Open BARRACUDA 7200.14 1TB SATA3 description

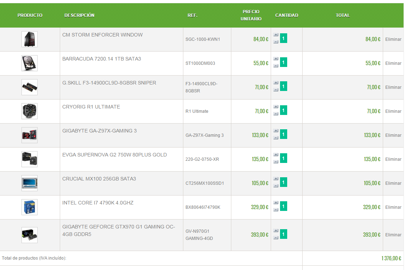(x=101, y=59)
